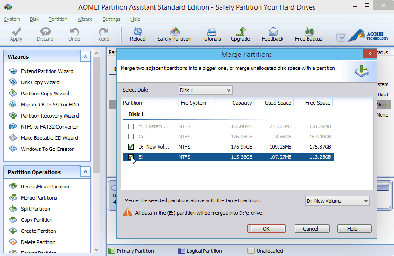
Task: Open NTFS to FAT32 Converter
Action: pyautogui.click(x=49, y=127)
